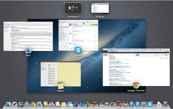Screen dimensions: 173x109
Task: Bring the Mail window to front
Action: [x=28, y=36]
